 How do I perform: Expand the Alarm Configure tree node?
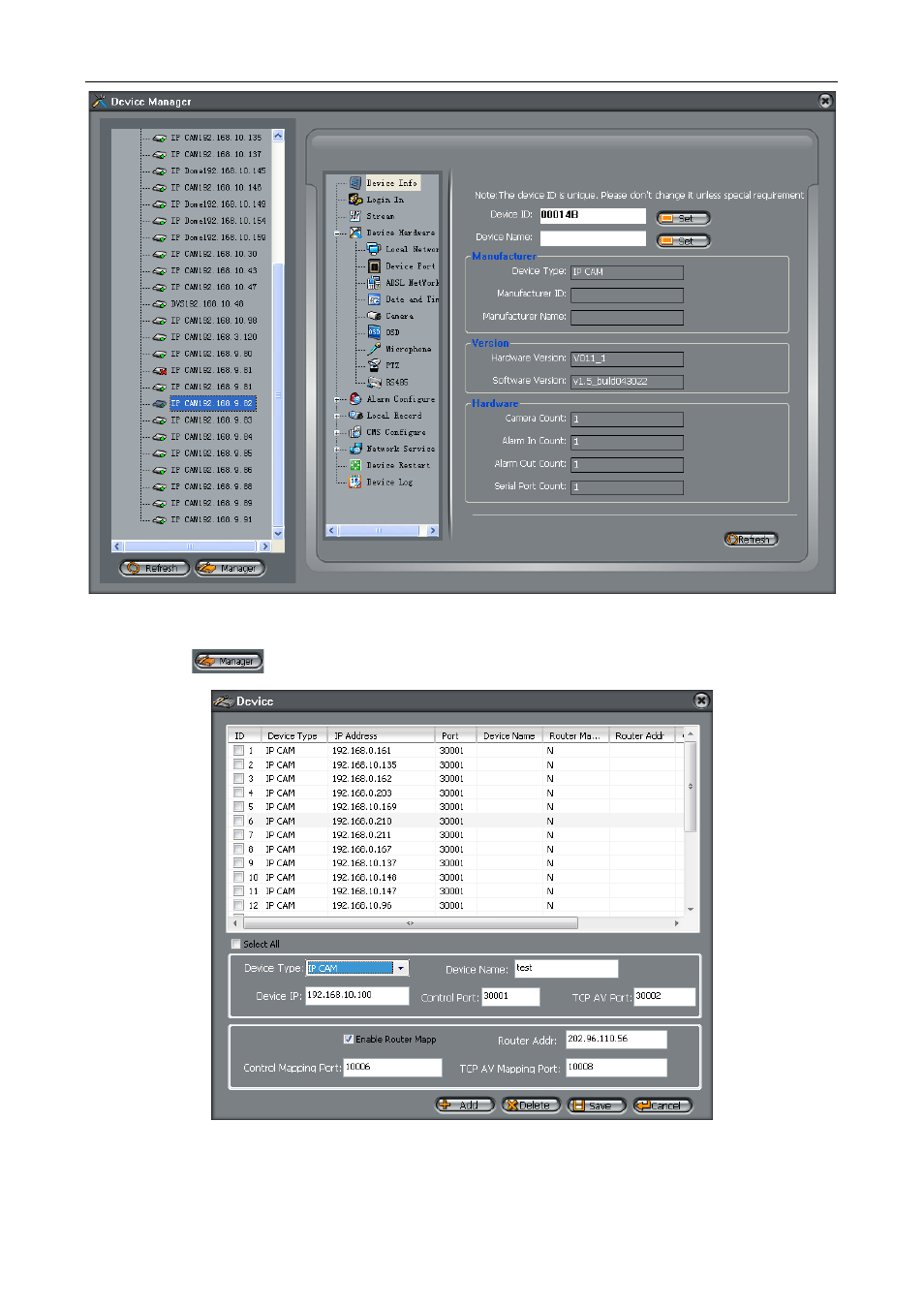(339, 399)
